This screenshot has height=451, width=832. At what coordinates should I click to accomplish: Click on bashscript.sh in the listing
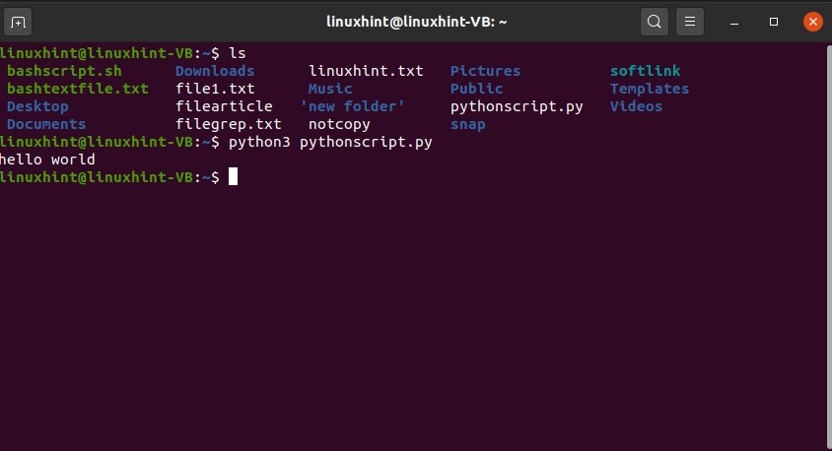(64, 71)
